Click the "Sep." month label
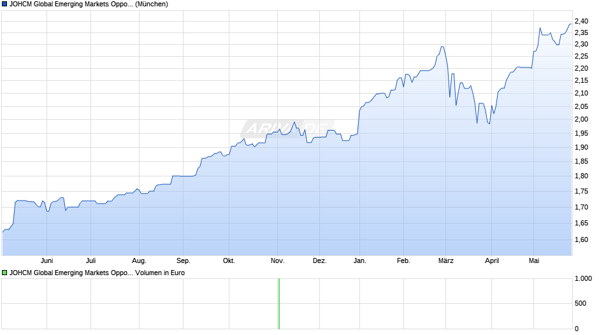 pos(184,261)
